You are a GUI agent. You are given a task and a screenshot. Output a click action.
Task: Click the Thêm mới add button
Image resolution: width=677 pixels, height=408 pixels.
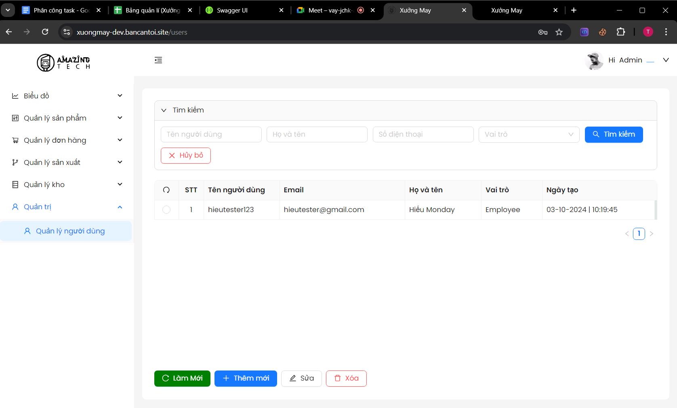click(x=246, y=378)
